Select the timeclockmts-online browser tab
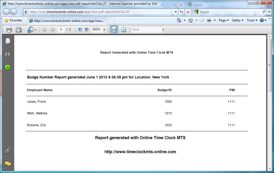Viewport: 274px width, 173px height. [x=67, y=21]
